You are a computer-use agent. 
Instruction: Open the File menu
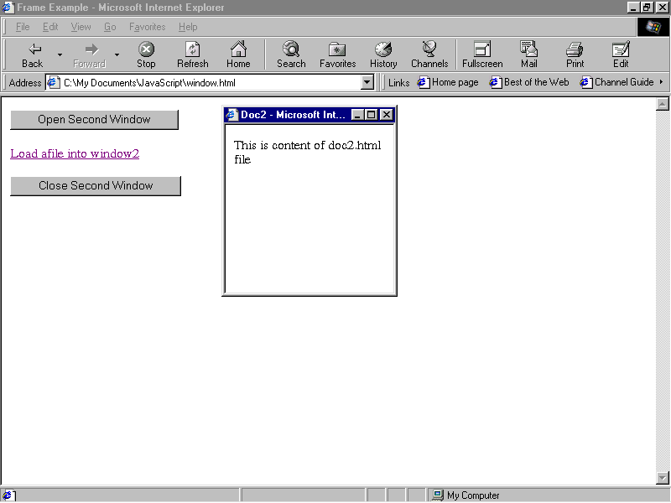pyautogui.click(x=23, y=27)
